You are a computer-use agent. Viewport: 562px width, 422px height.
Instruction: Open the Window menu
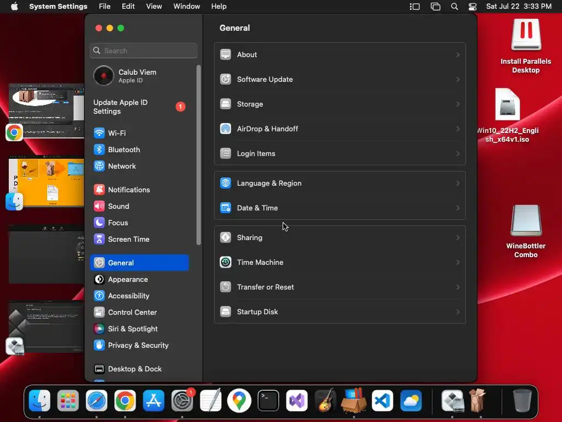187,7
